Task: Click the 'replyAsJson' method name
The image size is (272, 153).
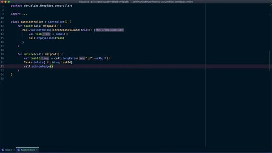Action: [46, 38]
